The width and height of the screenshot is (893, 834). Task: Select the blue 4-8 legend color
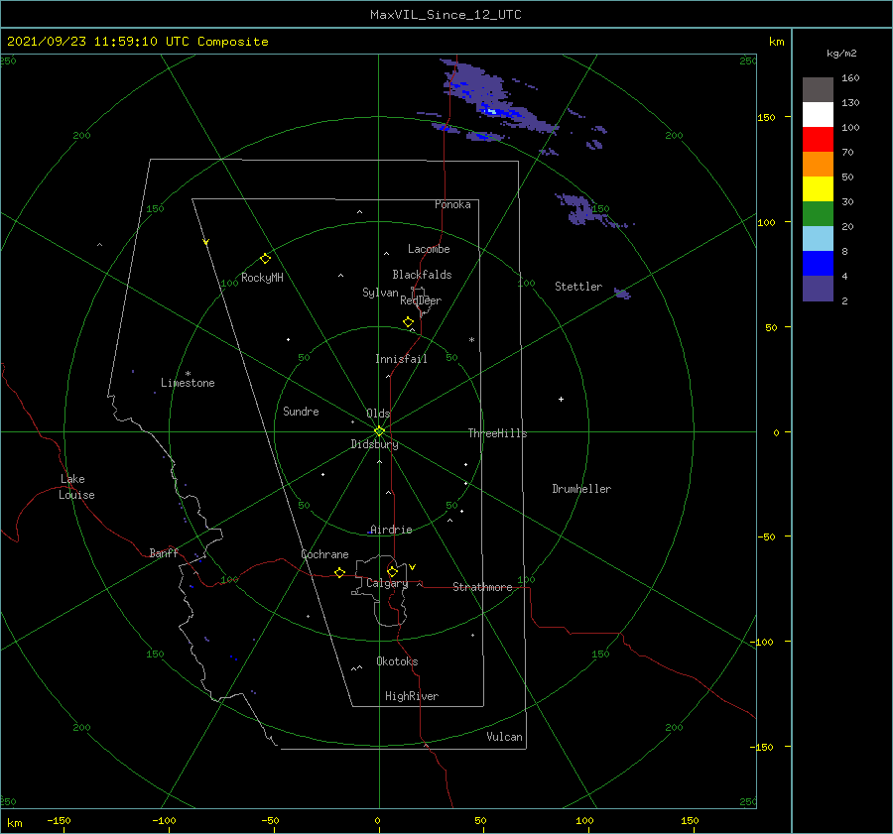(818, 264)
